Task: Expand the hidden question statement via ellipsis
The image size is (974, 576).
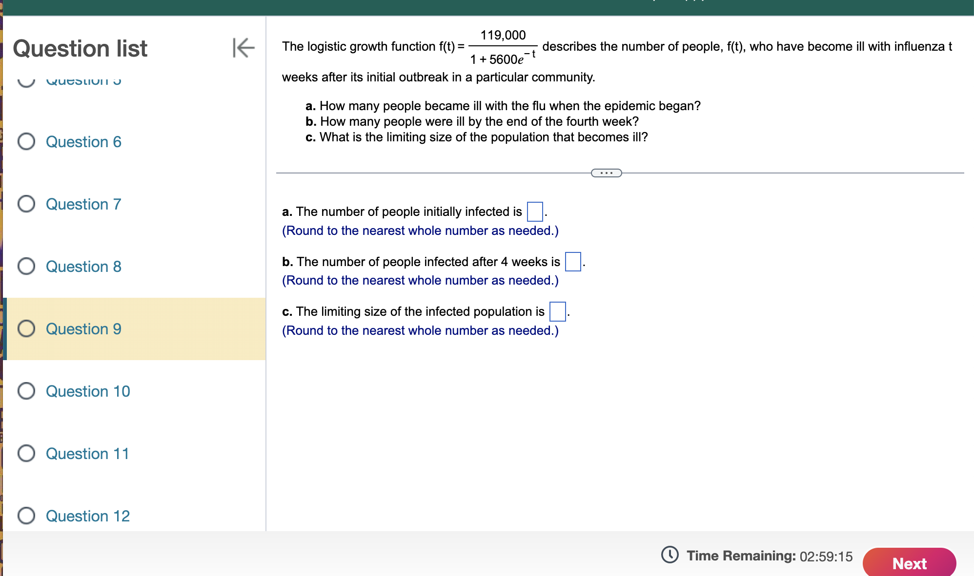Action: pyautogui.click(x=606, y=173)
